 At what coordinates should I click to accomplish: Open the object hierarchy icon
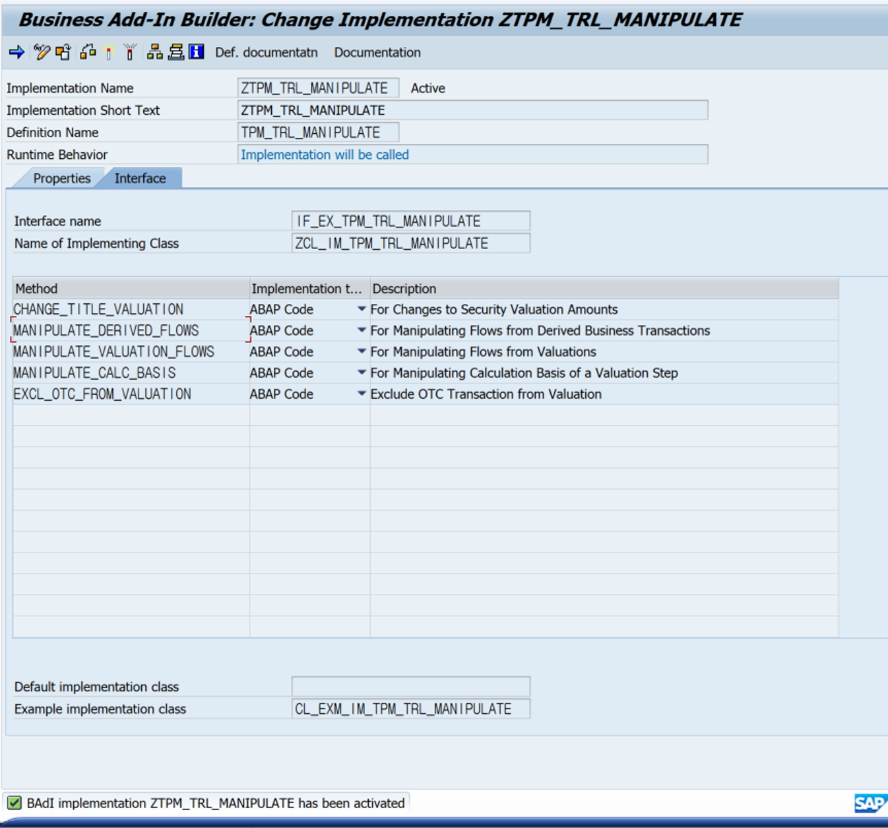(155, 52)
